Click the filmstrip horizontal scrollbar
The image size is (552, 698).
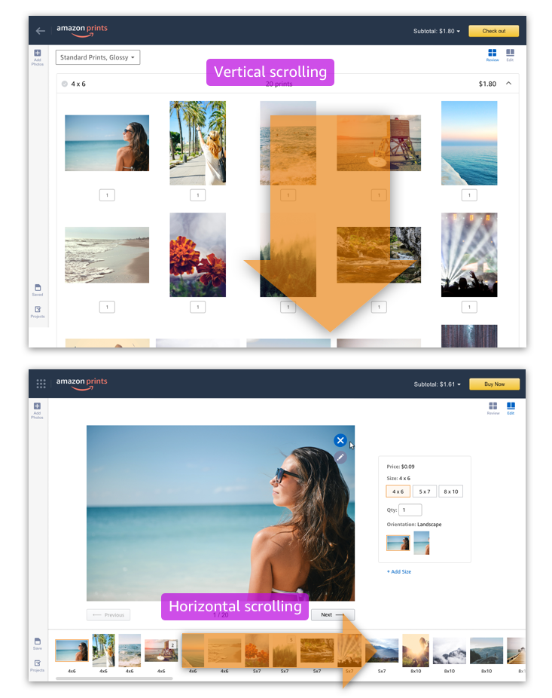[x=114, y=678]
